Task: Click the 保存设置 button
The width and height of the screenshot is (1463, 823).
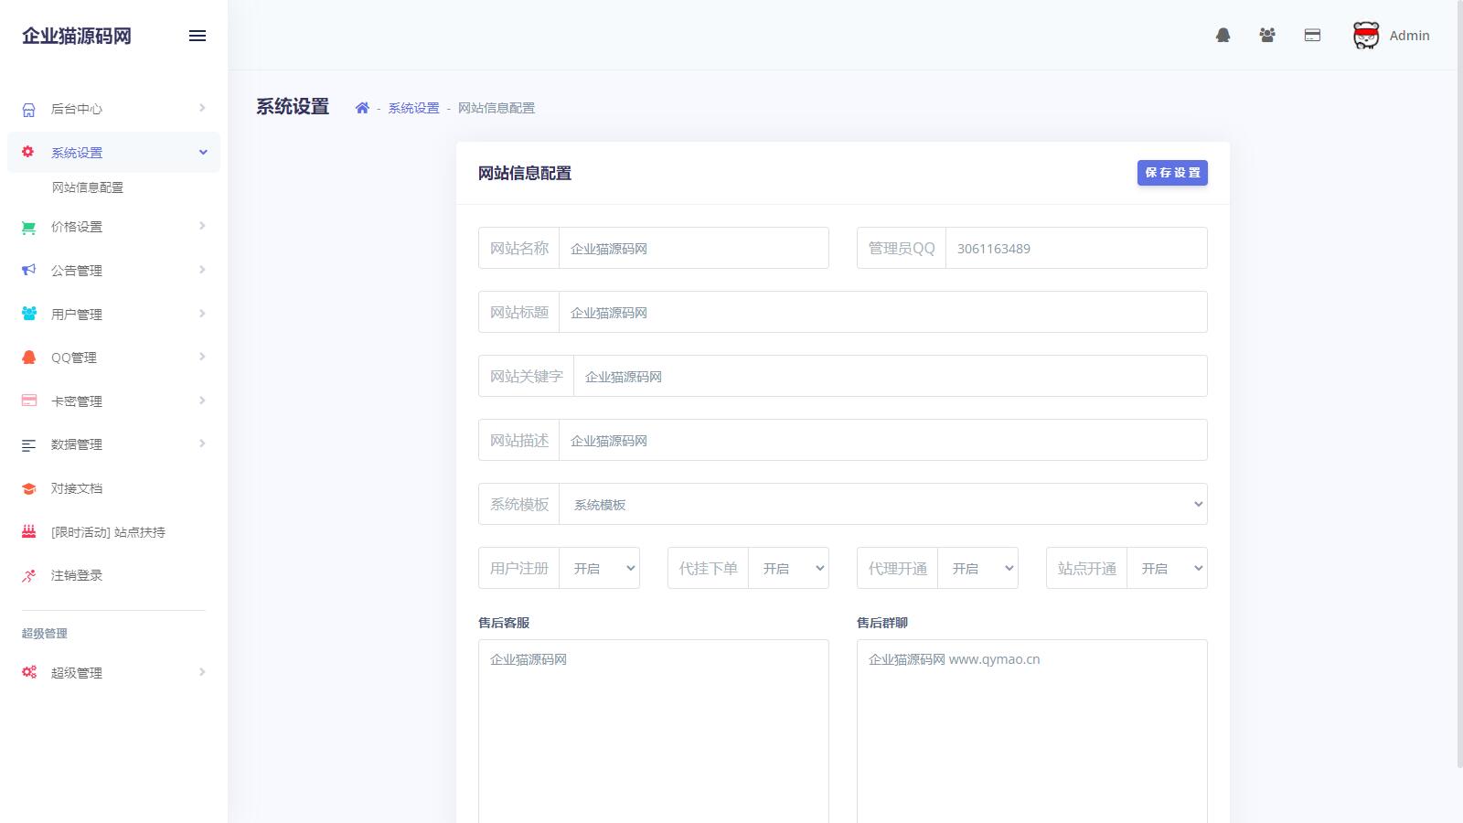Action: pyautogui.click(x=1172, y=173)
